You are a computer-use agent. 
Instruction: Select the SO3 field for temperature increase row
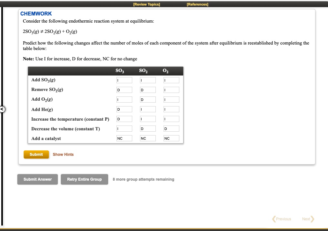click(x=124, y=119)
